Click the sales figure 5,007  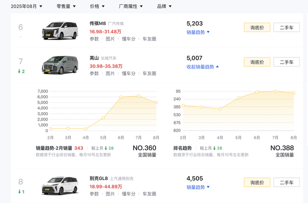[194, 58]
